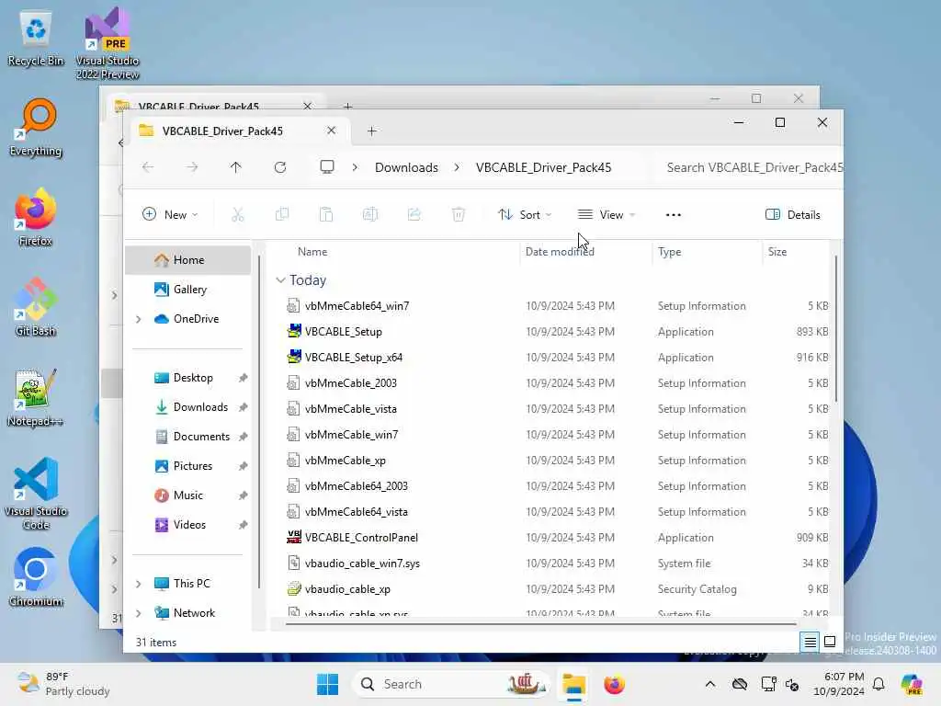Expand the OneDrive tree node

coord(139,319)
